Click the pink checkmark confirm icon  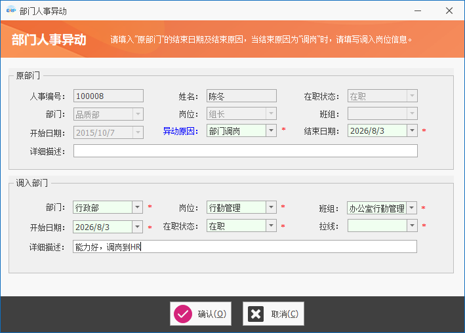pyautogui.click(x=183, y=314)
